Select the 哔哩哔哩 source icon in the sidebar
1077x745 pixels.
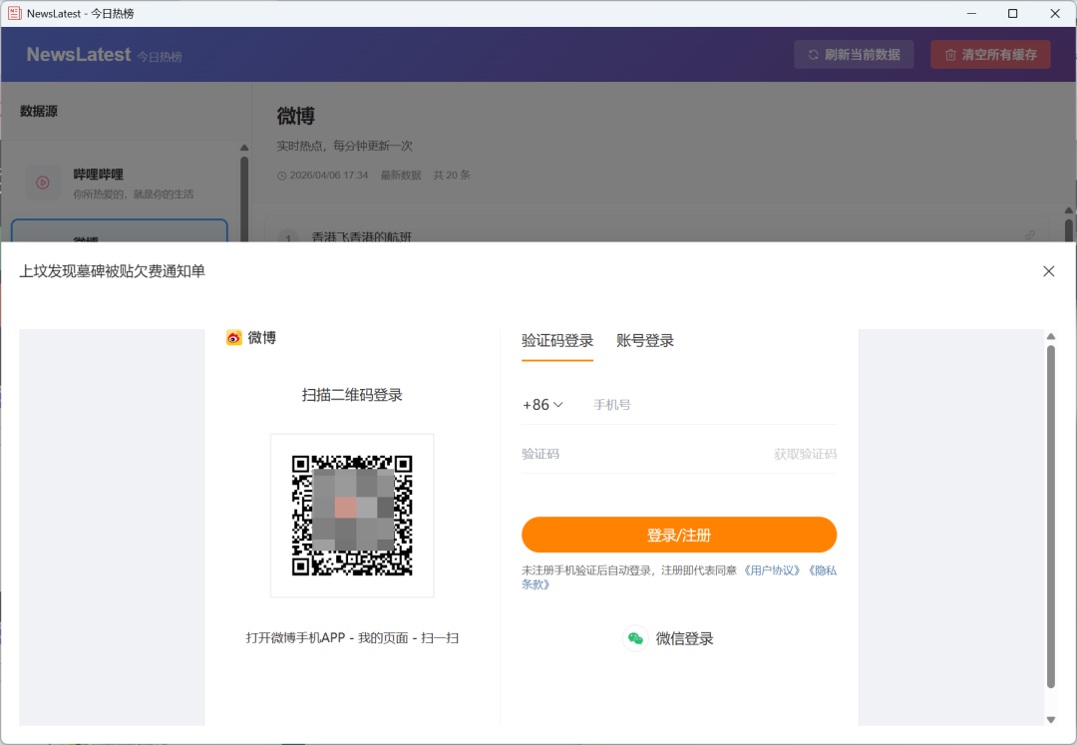pos(42,183)
